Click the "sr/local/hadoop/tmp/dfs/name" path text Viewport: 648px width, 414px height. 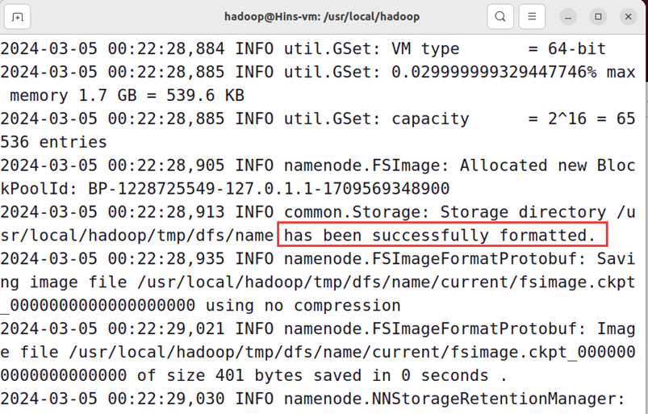[x=137, y=236]
